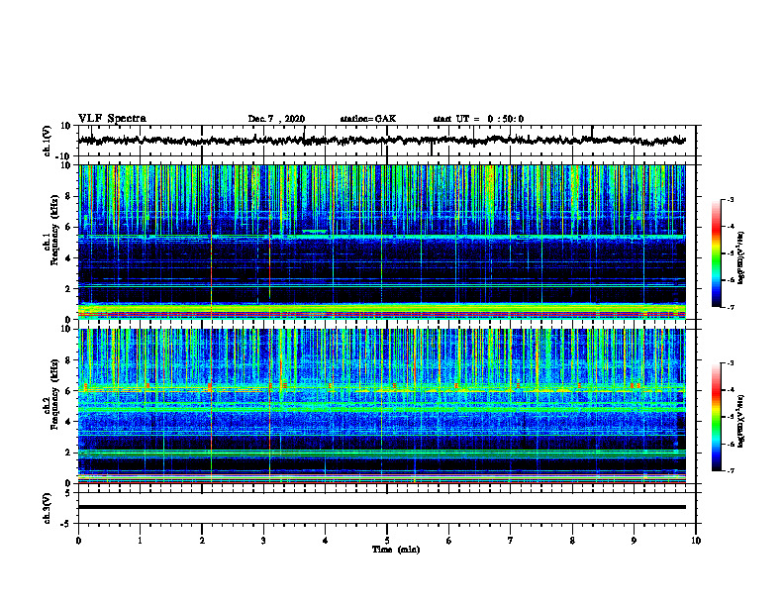Click the '8' tick on ch.2 frequency axis
Screen dimensions: 784x606
click(x=68, y=360)
